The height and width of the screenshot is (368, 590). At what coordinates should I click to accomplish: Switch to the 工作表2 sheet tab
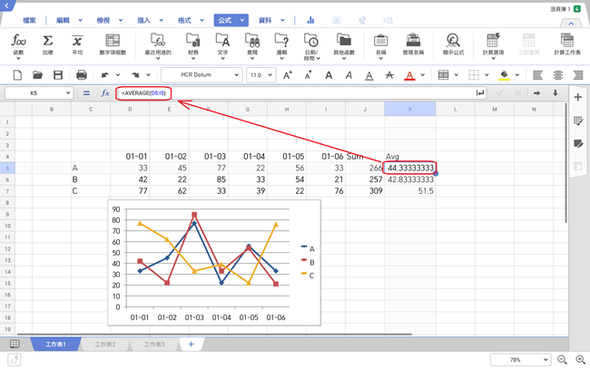105,344
